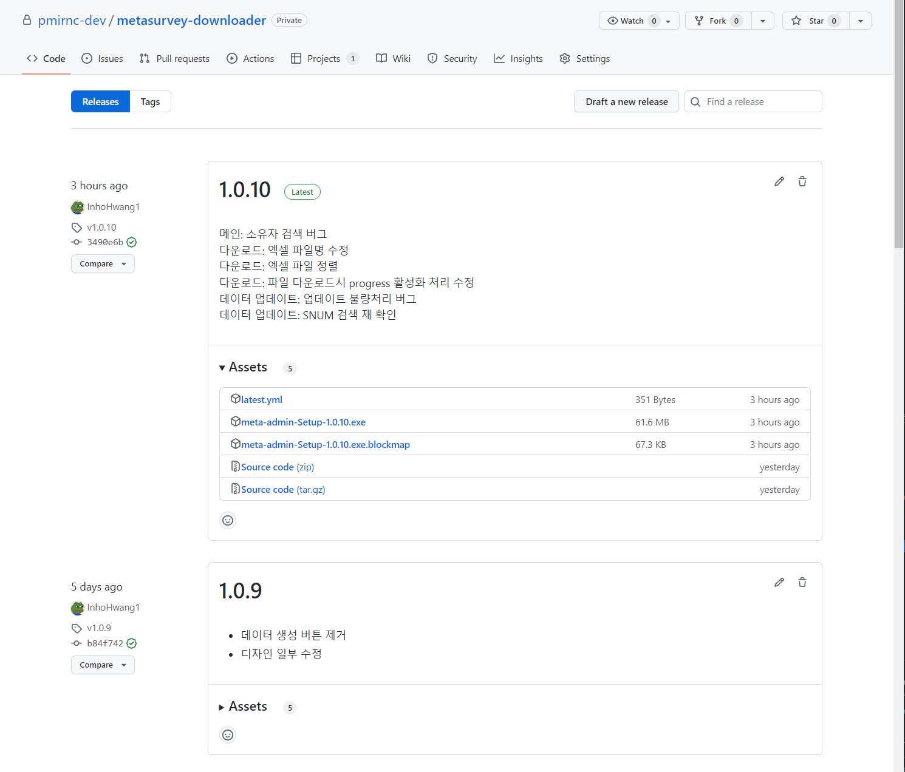Open the 1.0.10 release title
The width and height of the screenshot is (905, 772).
point(245,190)
